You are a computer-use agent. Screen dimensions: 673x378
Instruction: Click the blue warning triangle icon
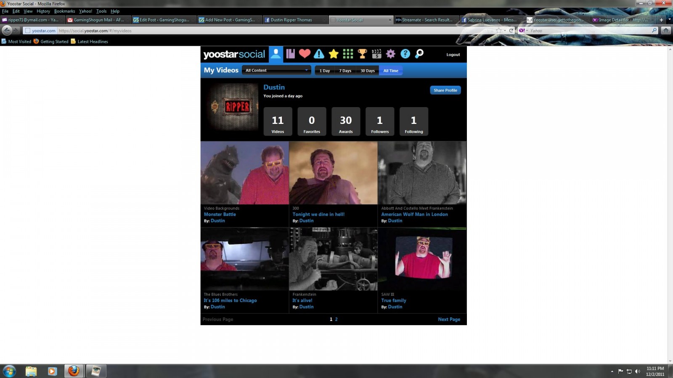click(x=319, y=54)
